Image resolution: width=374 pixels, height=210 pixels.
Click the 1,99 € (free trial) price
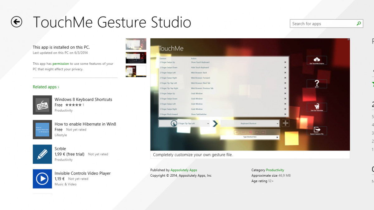point(70,154)
